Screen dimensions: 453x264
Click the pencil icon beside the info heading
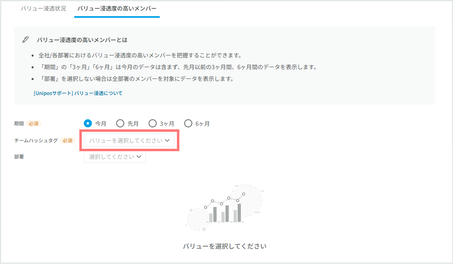(26, 40)
